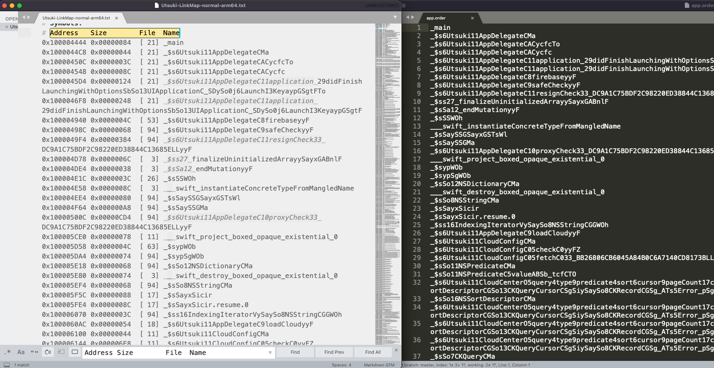Click "_$sSayxSicir.resume.0" in app.order window

tap(473, 217)
